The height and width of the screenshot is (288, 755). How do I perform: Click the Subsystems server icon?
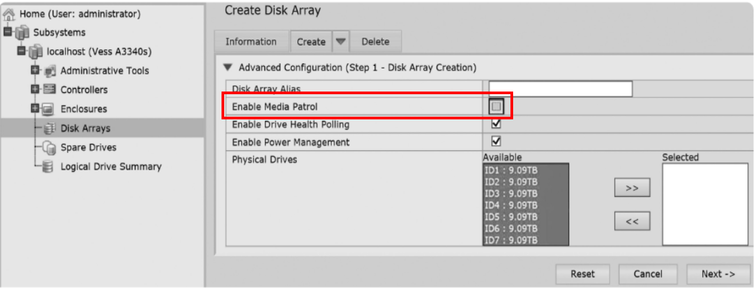click(x=22, y=33)
